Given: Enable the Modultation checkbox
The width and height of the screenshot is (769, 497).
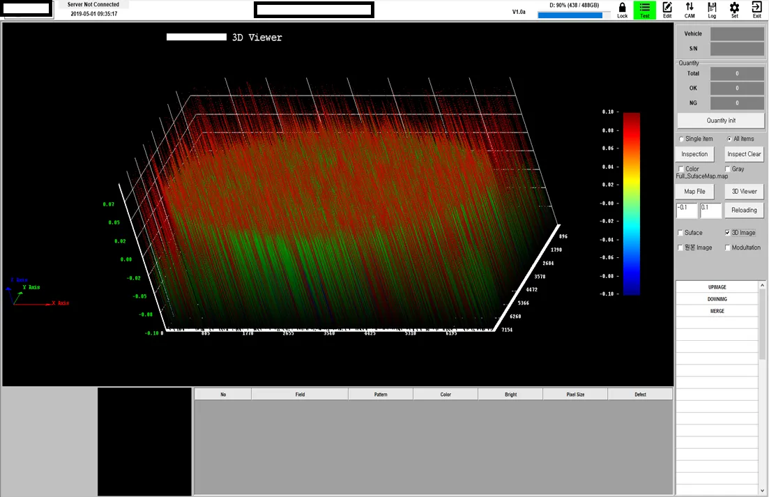Looking at the screenshot, I should tap(728, 247).
